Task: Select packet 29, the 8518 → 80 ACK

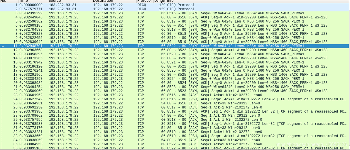Action: point(175,120)
